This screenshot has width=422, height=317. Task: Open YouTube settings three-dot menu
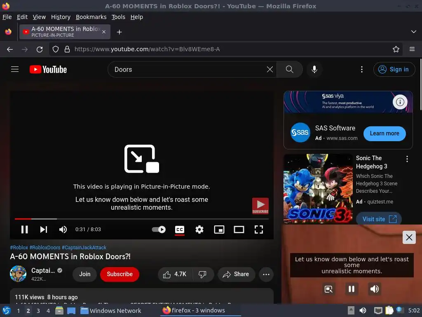click(362, 69)
